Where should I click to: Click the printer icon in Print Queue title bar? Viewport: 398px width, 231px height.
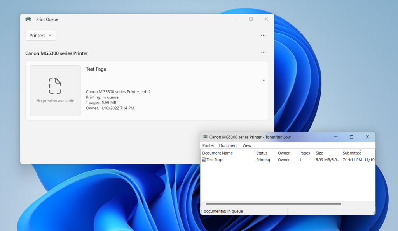click(28, 19)
